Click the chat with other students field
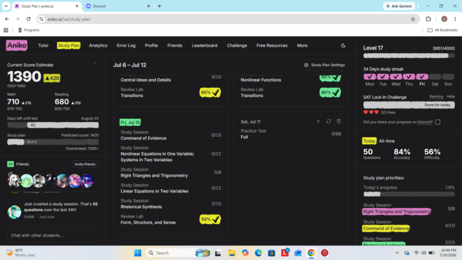 pyautogui.click(x=53, y=235)
